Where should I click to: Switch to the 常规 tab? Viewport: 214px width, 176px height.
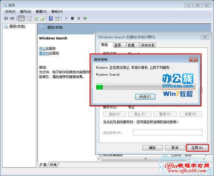(x=106, y=45)
